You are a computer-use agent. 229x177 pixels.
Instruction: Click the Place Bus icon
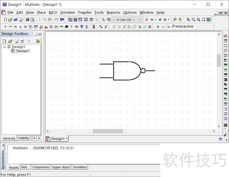106,27
